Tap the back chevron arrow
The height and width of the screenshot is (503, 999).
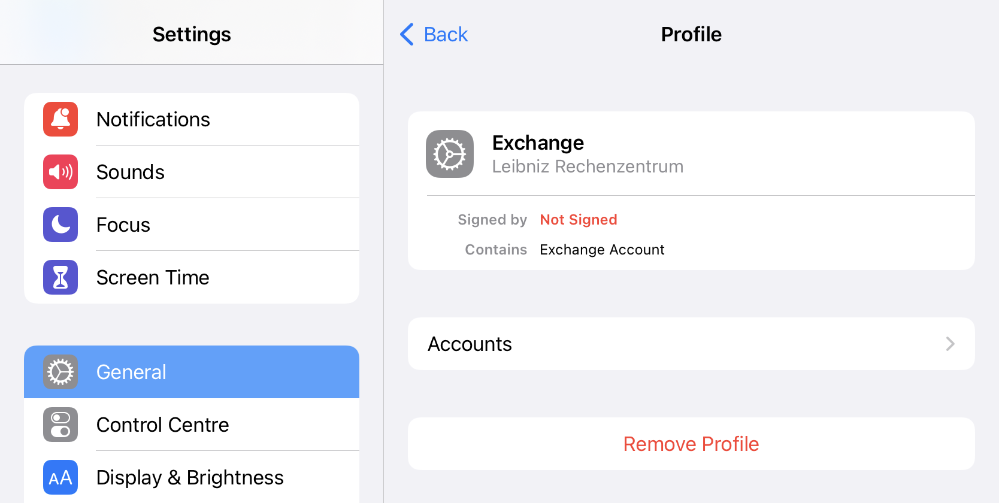(407, 35)
